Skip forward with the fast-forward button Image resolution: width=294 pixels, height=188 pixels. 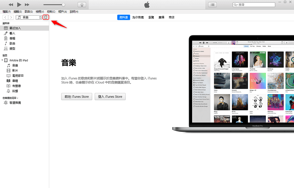click(x=27, y=5)
